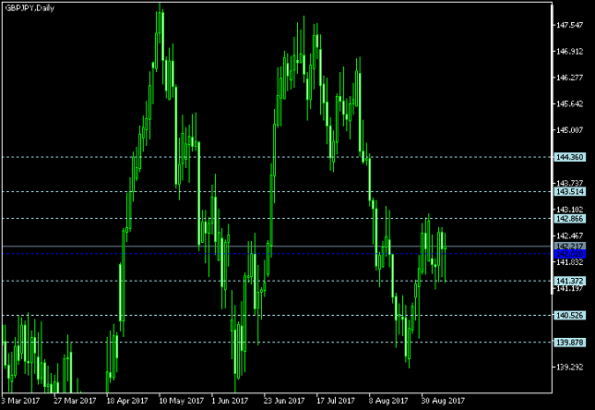The height and width of the screenshot is (410, 595).
Task: Click the 146.912 price axis value
Action: coord(569,52)
